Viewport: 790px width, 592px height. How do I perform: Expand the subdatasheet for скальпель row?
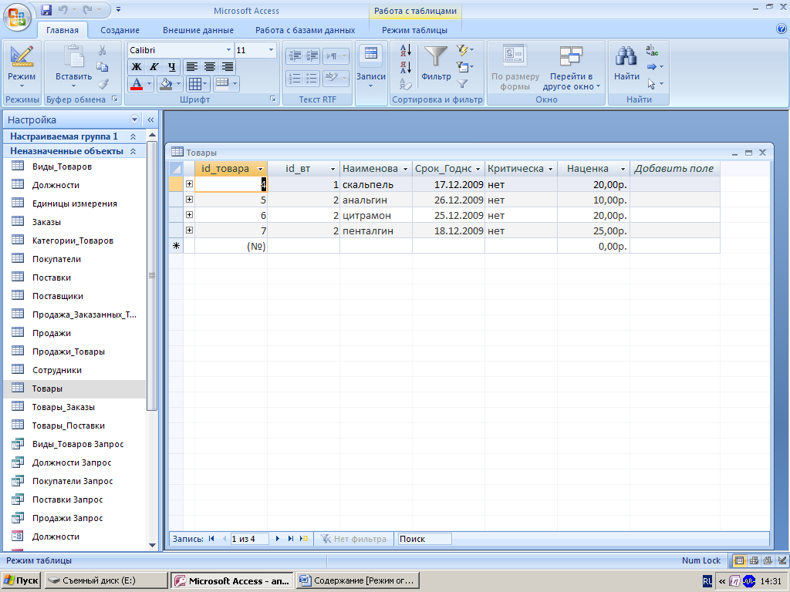[190, 184]
